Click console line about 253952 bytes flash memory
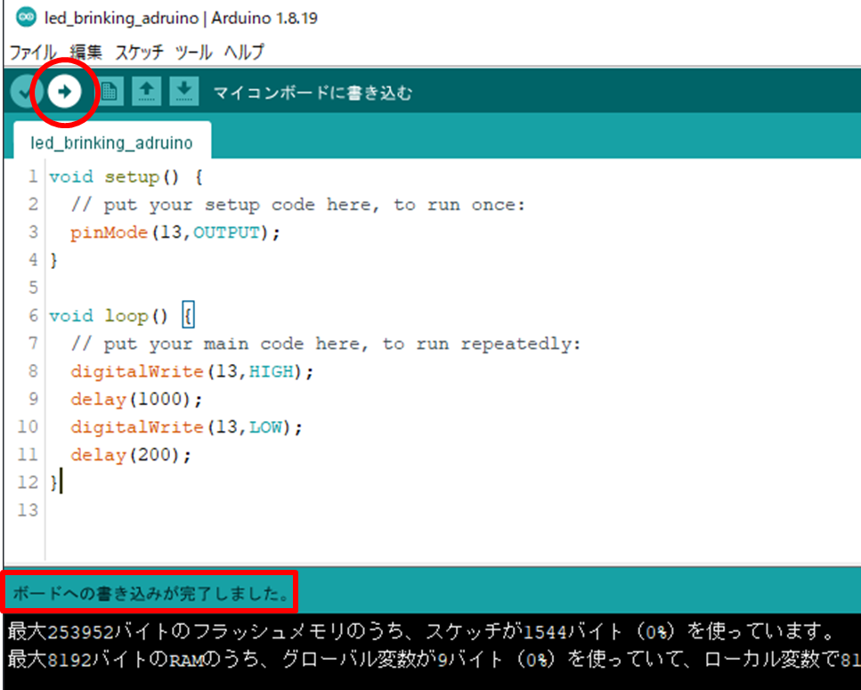The image size is (861, 690). click(x=421, y=632)
